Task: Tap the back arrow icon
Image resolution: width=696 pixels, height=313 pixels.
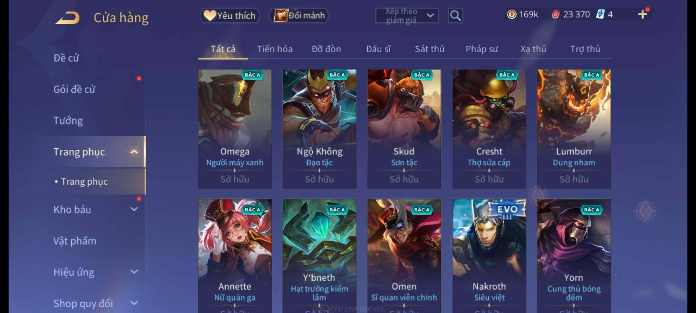Action: (68, 18)
